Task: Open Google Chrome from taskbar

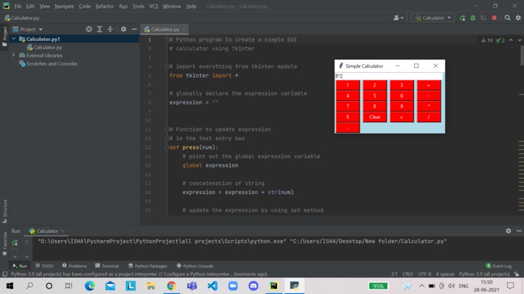Action: 172,286
